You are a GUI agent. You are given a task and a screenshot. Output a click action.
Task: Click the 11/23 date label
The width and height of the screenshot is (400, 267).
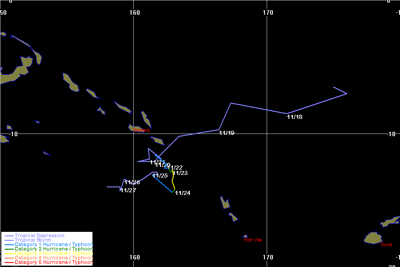(x=180, y=173)
